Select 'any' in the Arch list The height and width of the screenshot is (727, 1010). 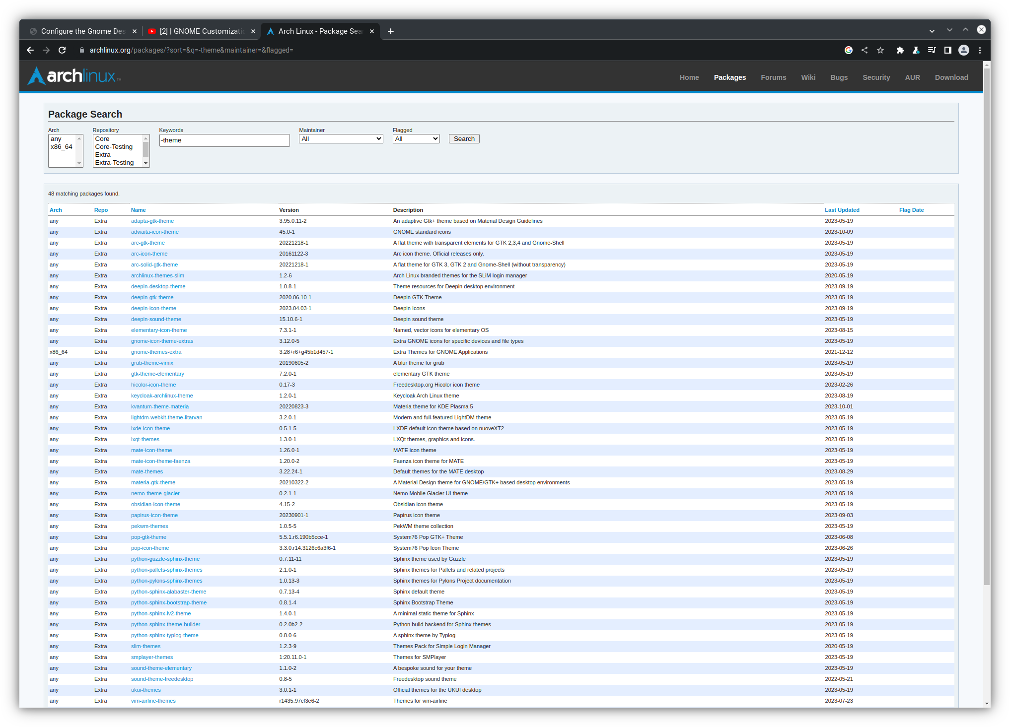coord(62,139)
